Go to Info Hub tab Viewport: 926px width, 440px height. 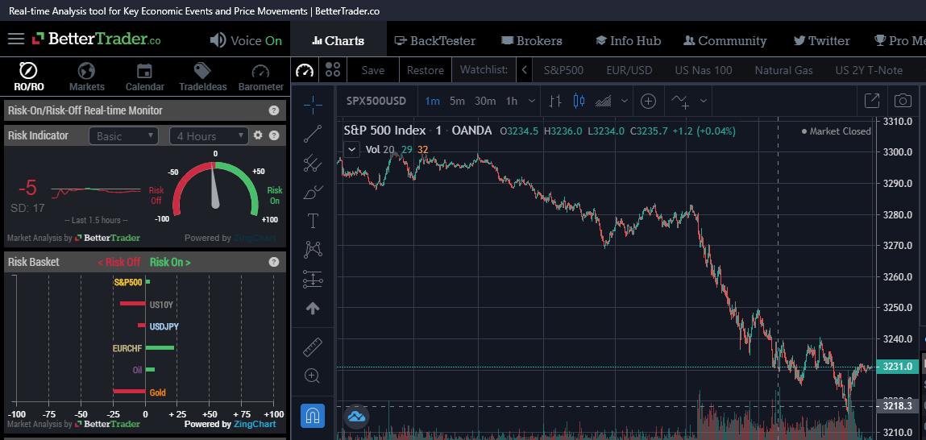(x=629, y=41)
